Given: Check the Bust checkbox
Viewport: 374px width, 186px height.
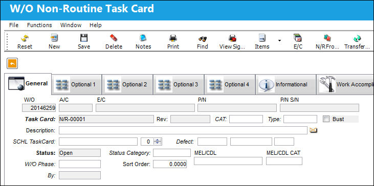Looking at the screenshot, I should [326, 119].
